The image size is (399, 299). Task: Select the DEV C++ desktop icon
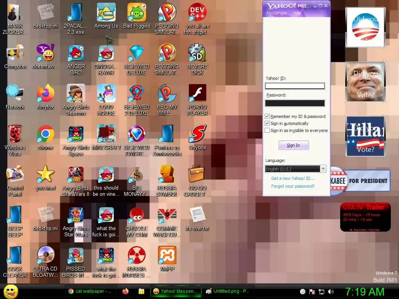[x=197, y=18]
